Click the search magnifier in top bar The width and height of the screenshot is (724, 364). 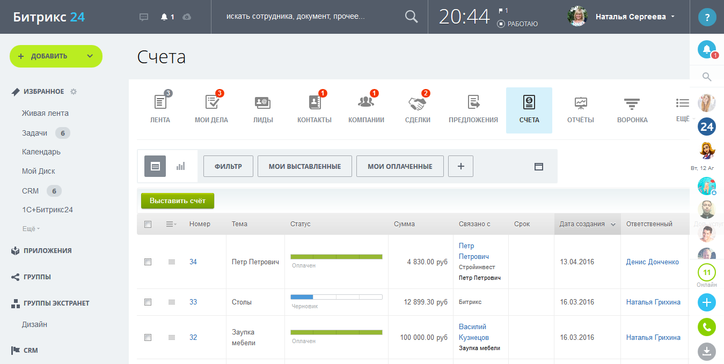[411, 17]
